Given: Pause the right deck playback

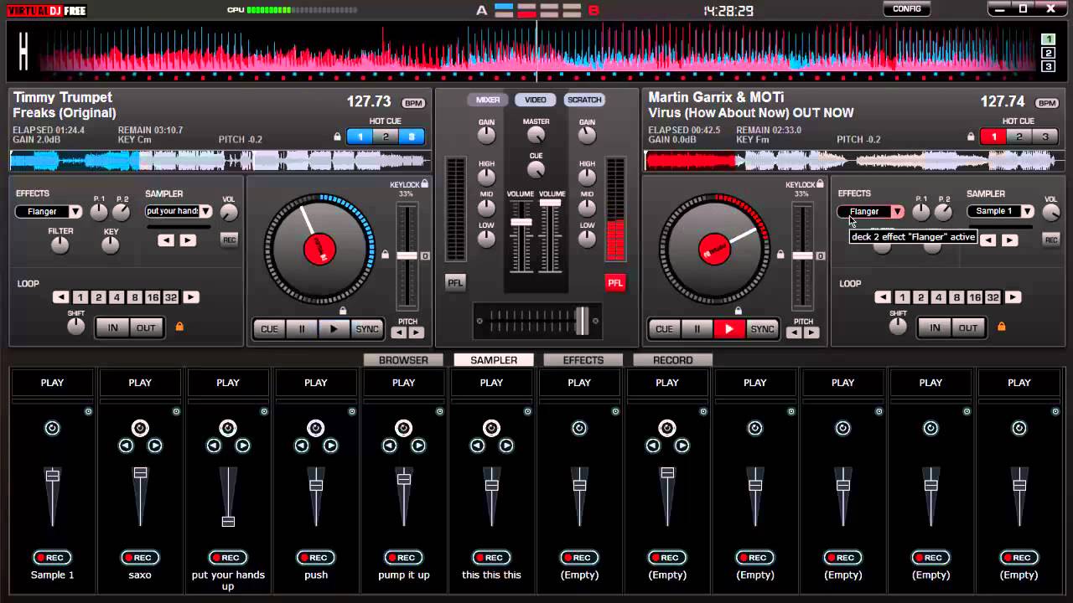Looking at the screenshot, I should coord(697,329).
